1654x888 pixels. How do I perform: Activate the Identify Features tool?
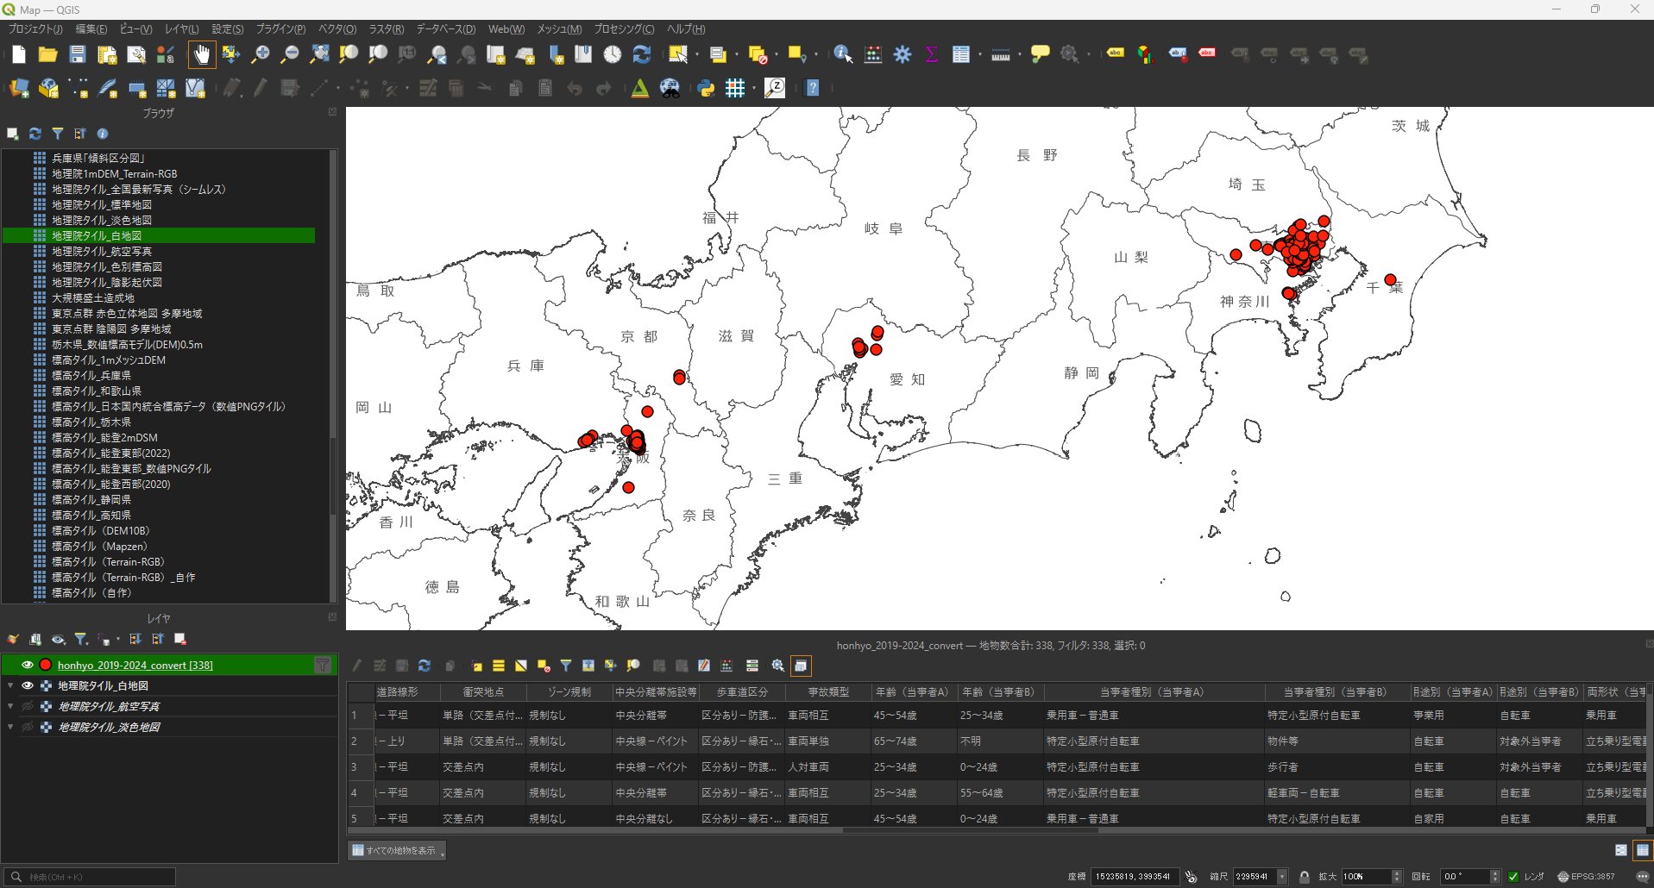[843, 55]
